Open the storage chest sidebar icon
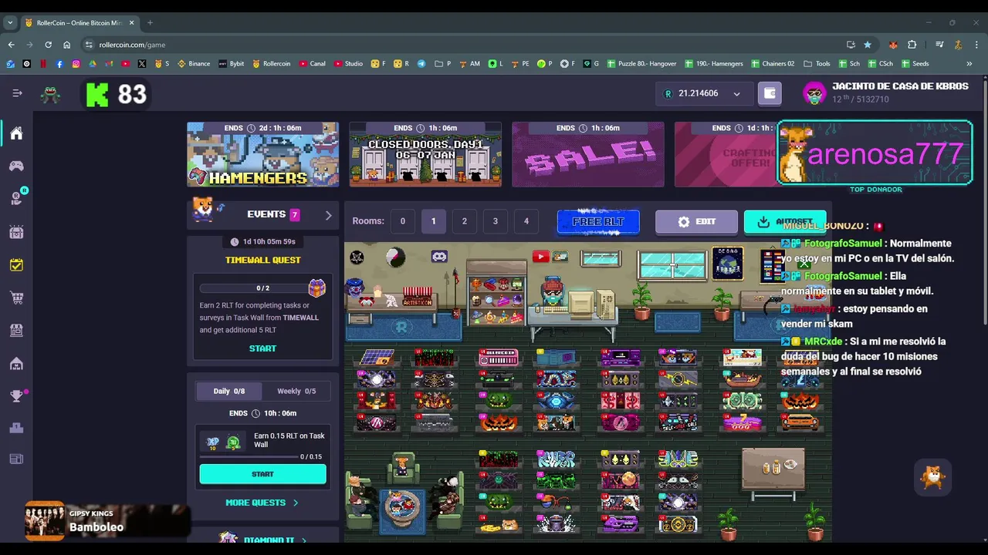This screenshot has height=555, width=988. coord(16,232)
